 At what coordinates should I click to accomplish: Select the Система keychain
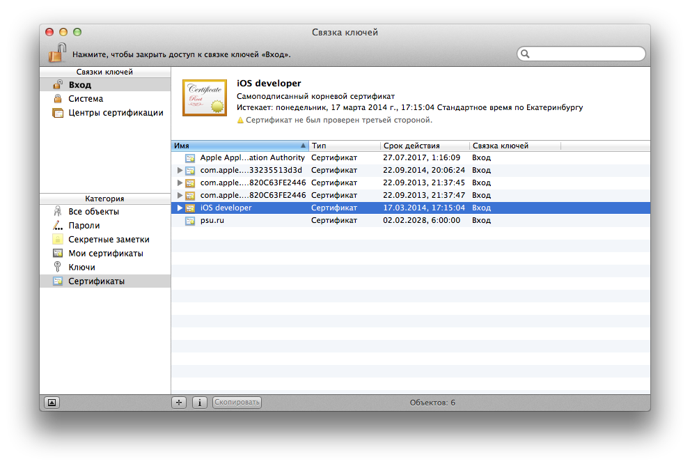(x=105, y=99)
